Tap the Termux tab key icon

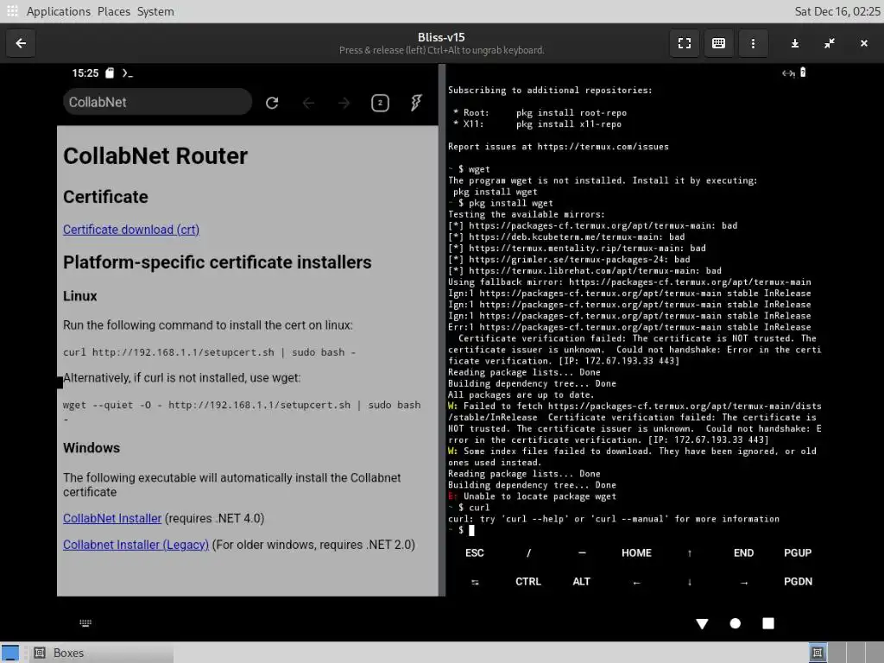(x=475, y=582)
